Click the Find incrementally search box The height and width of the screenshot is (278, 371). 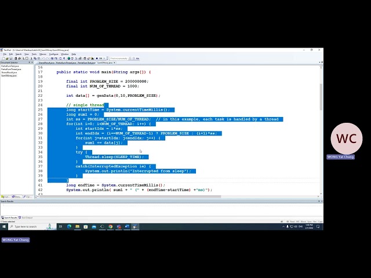point(119,58)
